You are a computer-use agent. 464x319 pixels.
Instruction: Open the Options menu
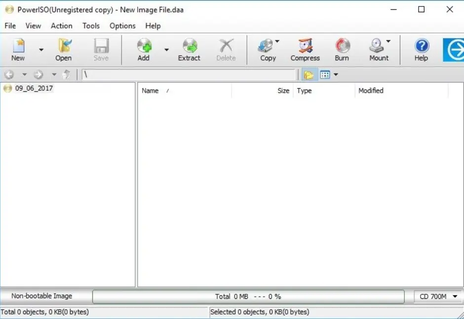(x=122, y=26)
